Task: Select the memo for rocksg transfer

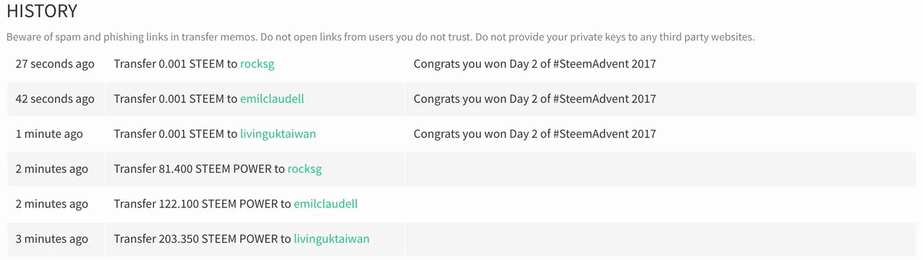Action: pos(535,63)
